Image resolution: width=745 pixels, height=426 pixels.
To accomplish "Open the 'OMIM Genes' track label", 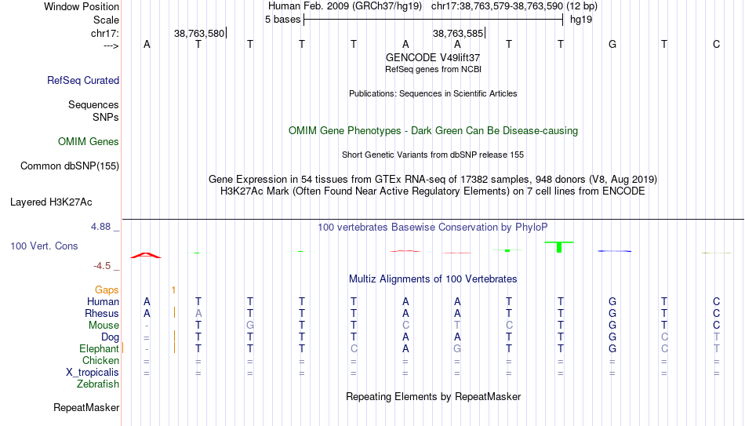I will point(89,142).
